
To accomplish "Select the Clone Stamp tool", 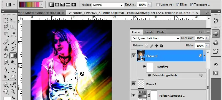I will pos(6,49).
